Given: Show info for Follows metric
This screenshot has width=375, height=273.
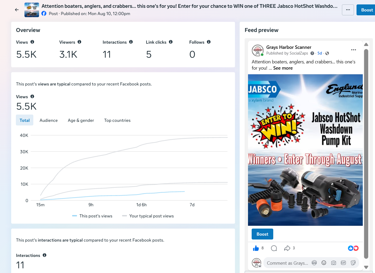Looking at the screenshot, I should (x=209, y=42).
